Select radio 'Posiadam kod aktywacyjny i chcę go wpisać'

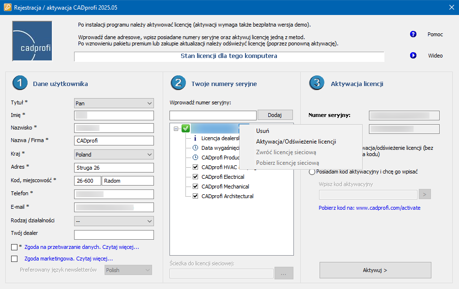click(x=312, y=172)
